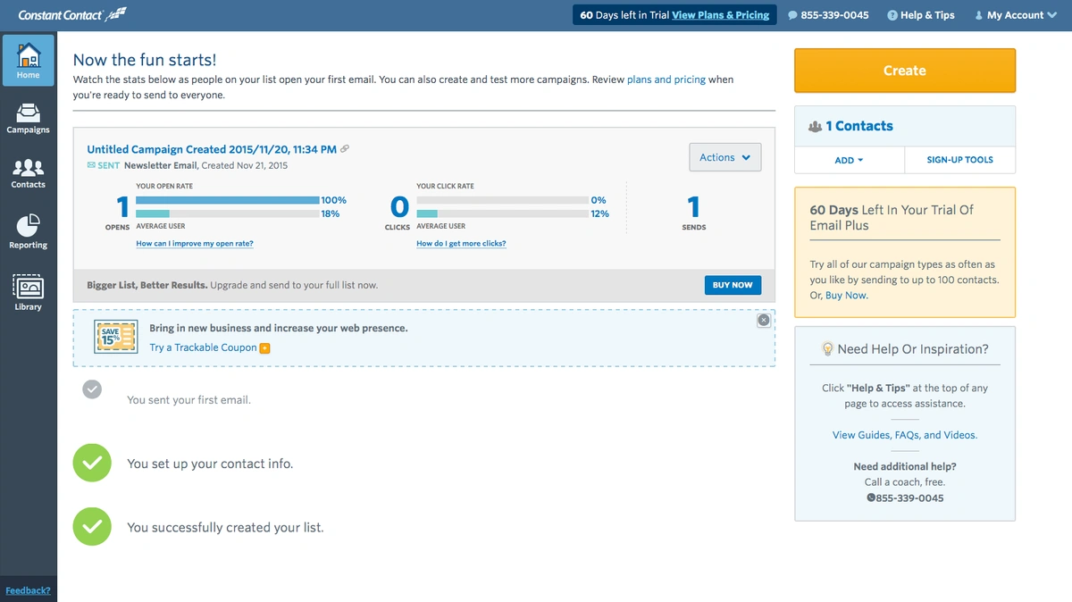The height and width of the screenshot is (602, 1072).
Task: Click the plans and pricing text link
Action: pos(666,79)
